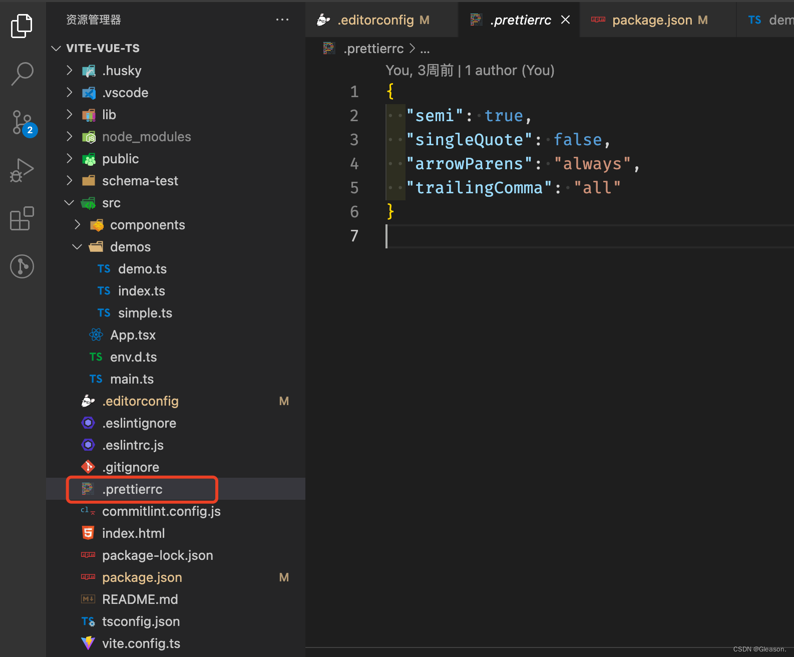Image resolution: width=794 pixels, height=657 pixels.
Task: Click the React icon beside App.tsx
Action: [x=96, y=335]
